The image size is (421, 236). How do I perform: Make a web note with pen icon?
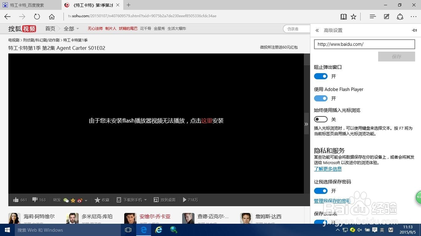pos(386,17)
